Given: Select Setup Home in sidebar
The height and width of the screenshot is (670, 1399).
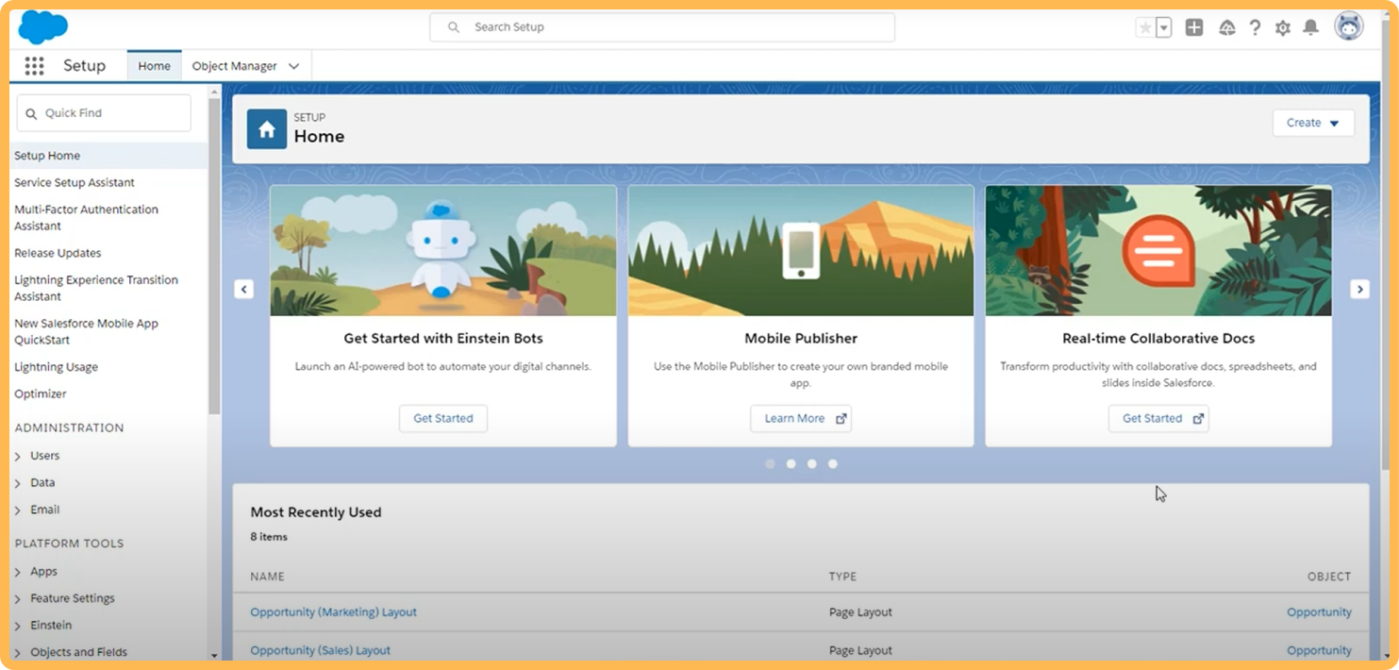Looking at the screenshot, I should [x=47, y=156].
